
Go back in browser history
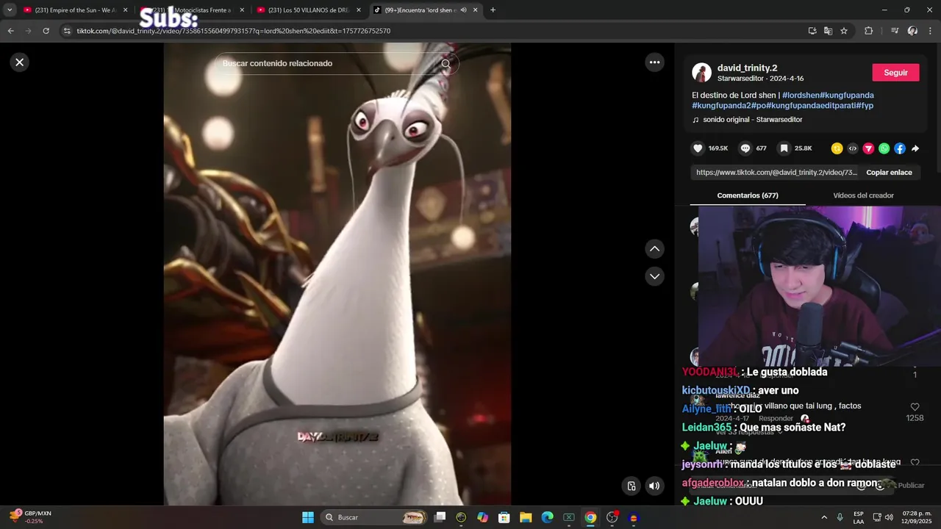(10, 31)
